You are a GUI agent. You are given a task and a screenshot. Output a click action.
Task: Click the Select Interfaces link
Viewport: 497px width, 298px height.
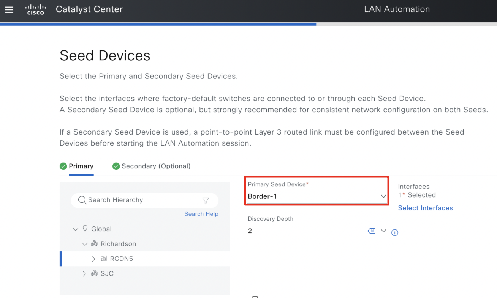tap(425, 208)
